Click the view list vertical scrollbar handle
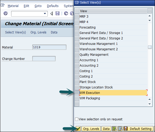This screenshot has width=155, height=132. (x=150, y=47)
